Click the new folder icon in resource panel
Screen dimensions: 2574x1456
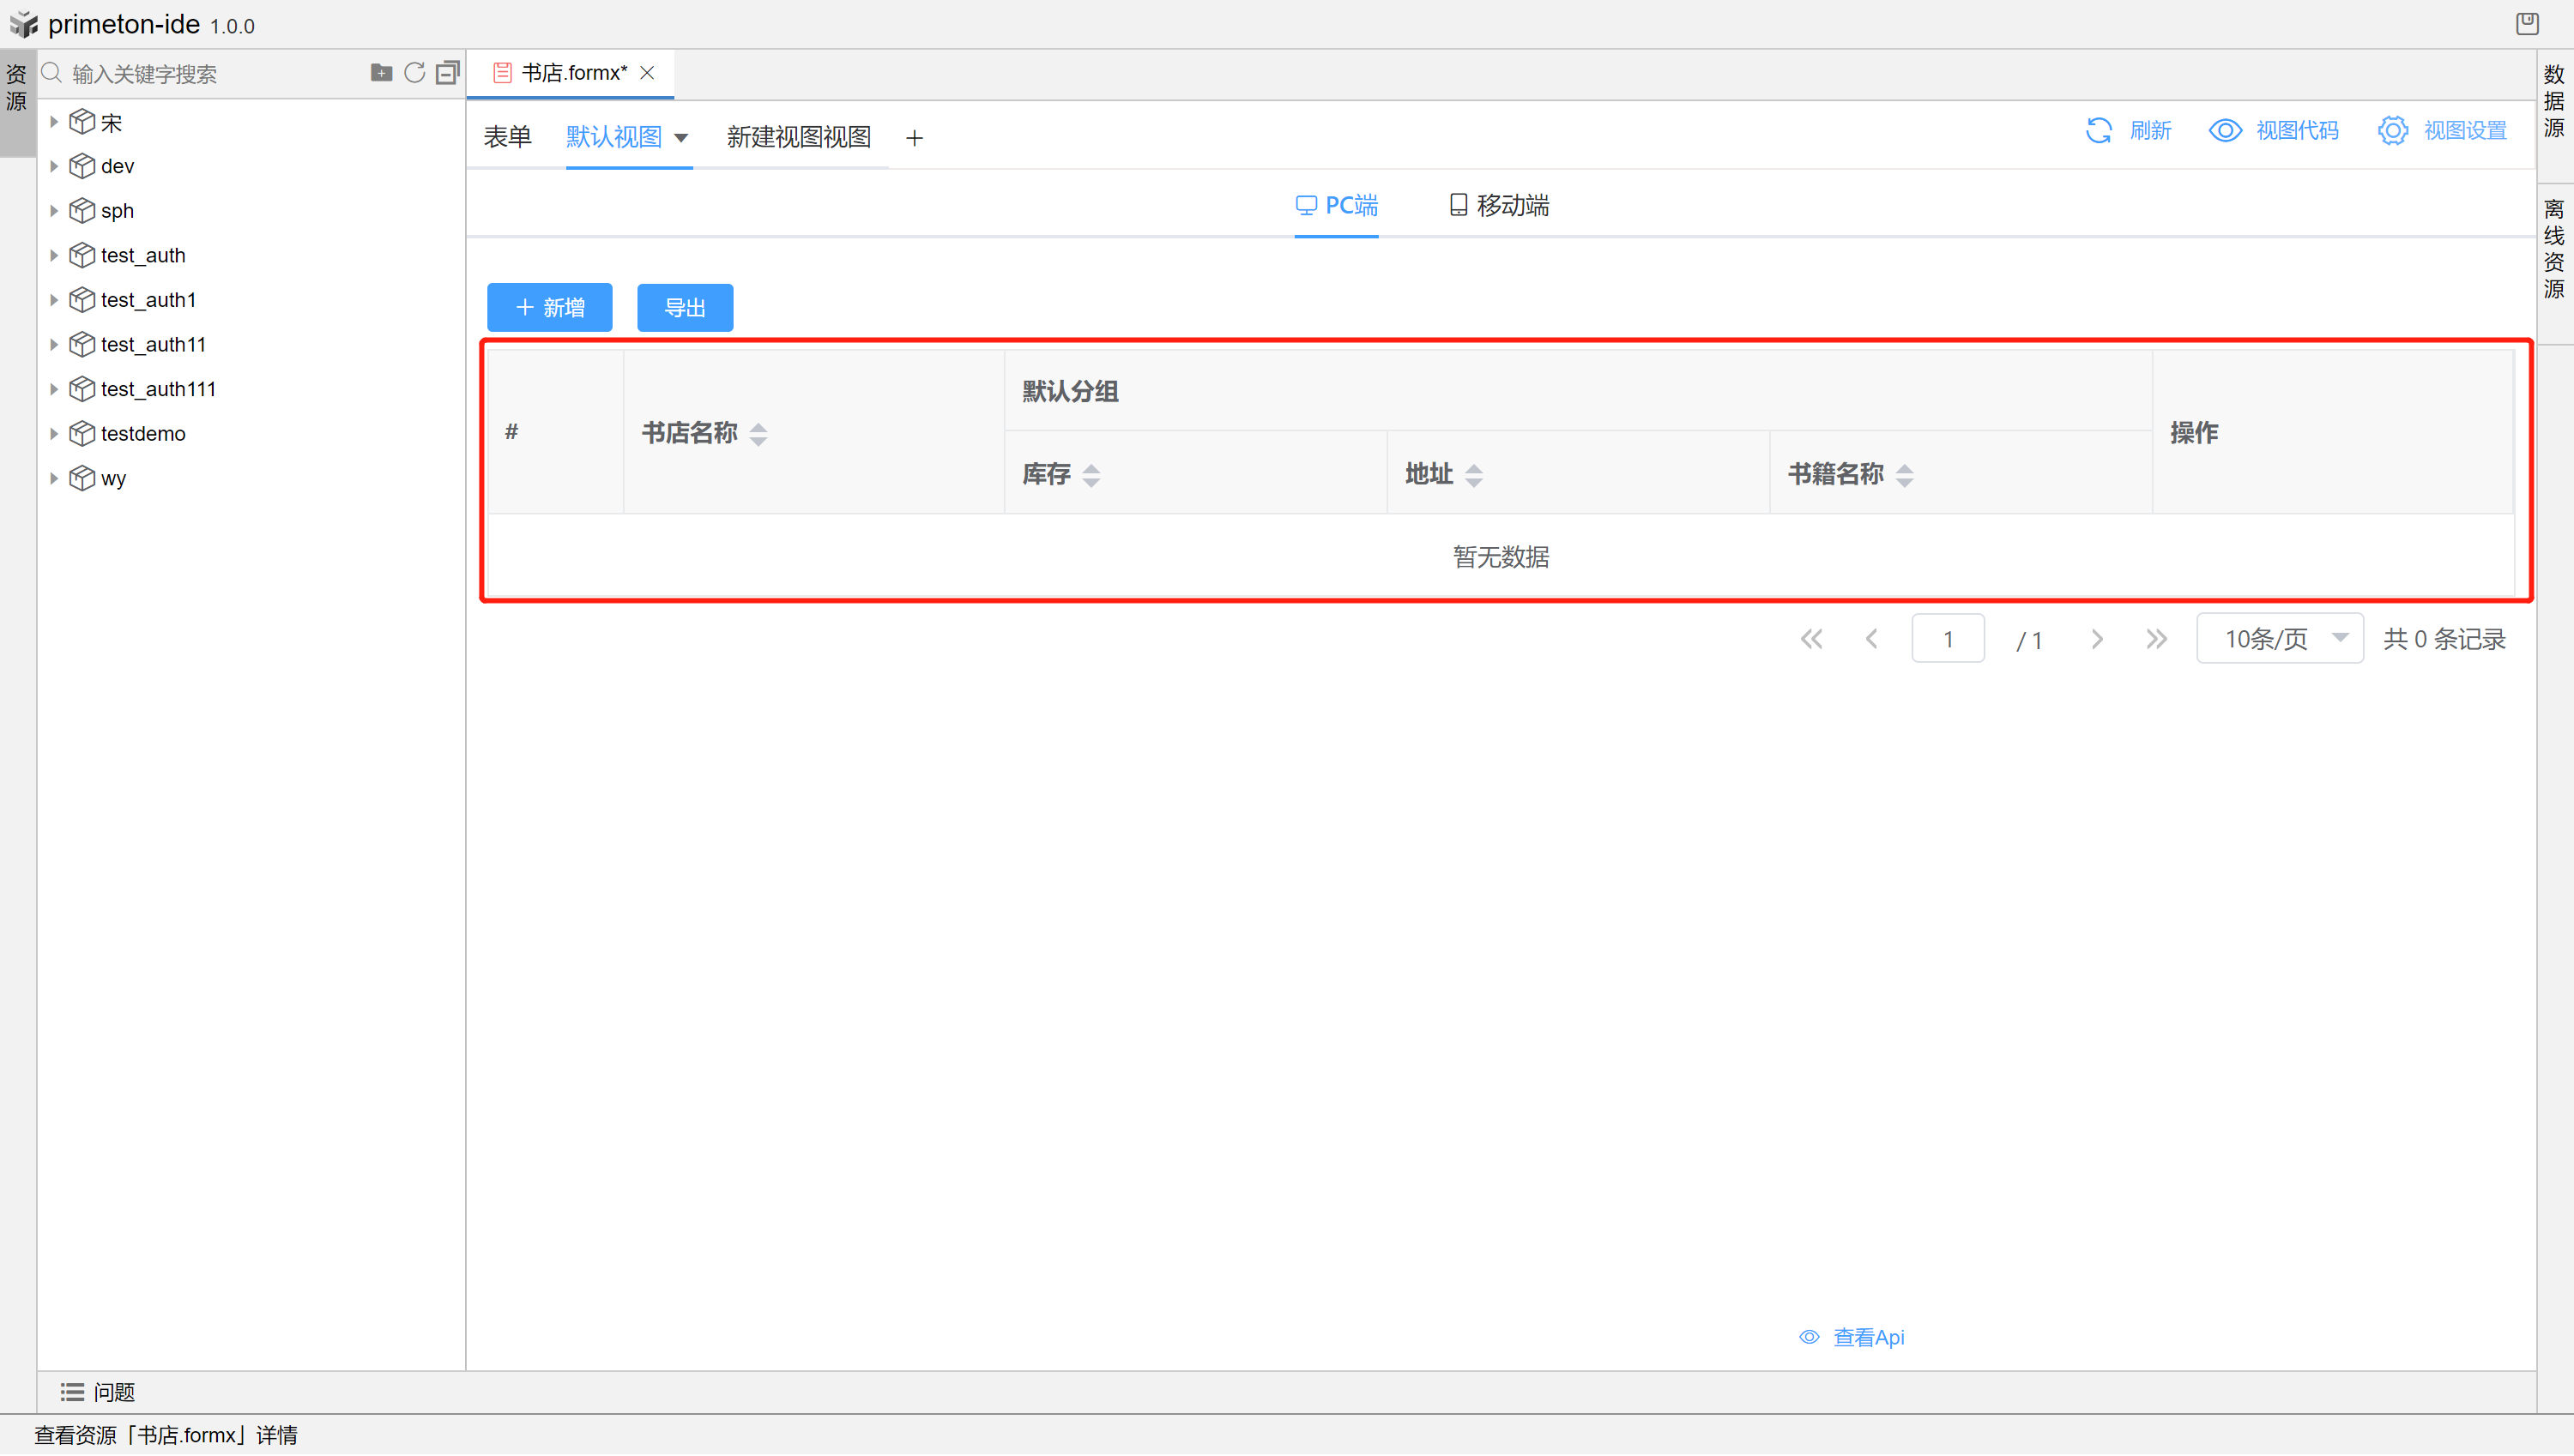click(381, 72)
